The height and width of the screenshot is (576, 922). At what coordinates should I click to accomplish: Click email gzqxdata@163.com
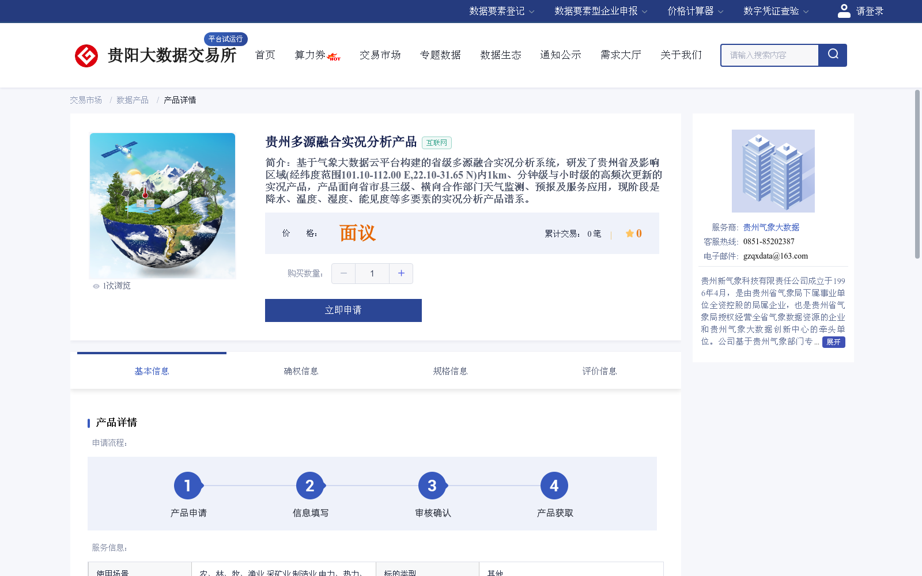coord(776,256)
